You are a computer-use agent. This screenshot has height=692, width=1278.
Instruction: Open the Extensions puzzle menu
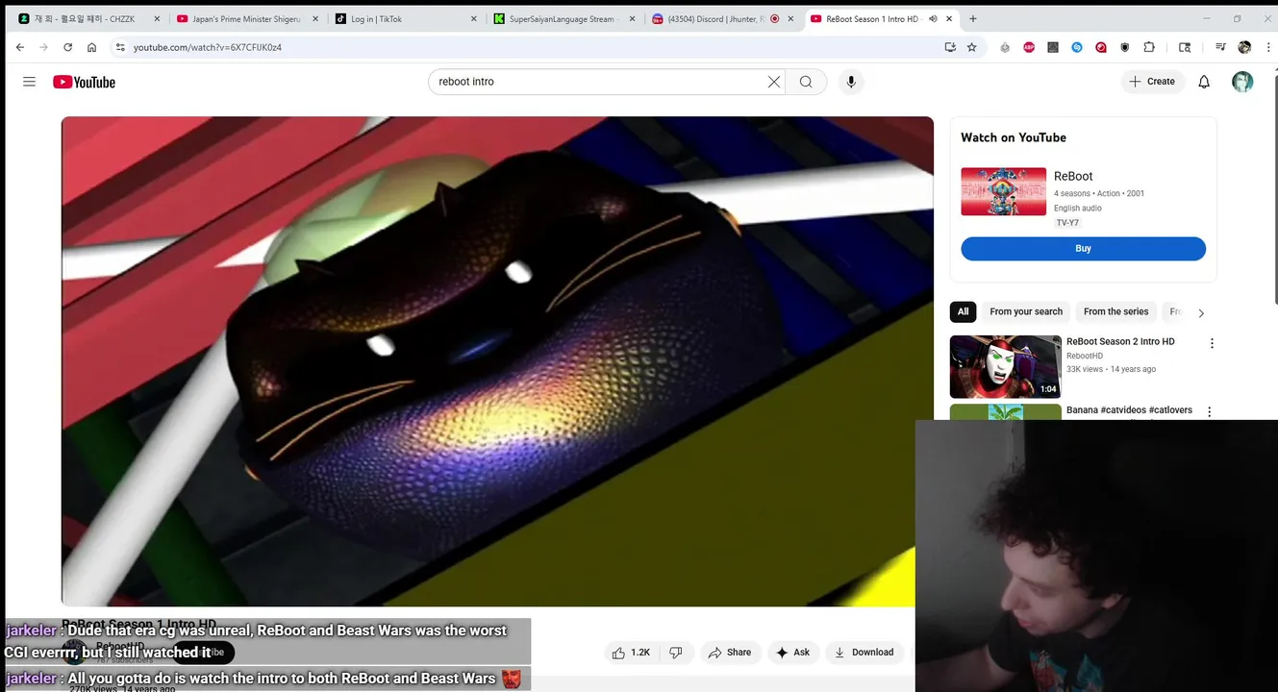(x=1149, y=47)
